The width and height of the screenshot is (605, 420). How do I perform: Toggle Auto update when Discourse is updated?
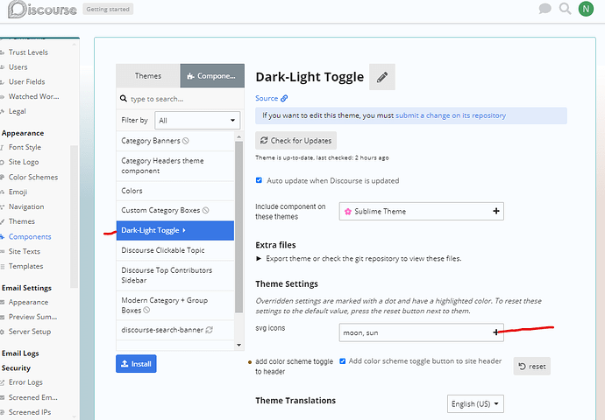click(259, 180)
